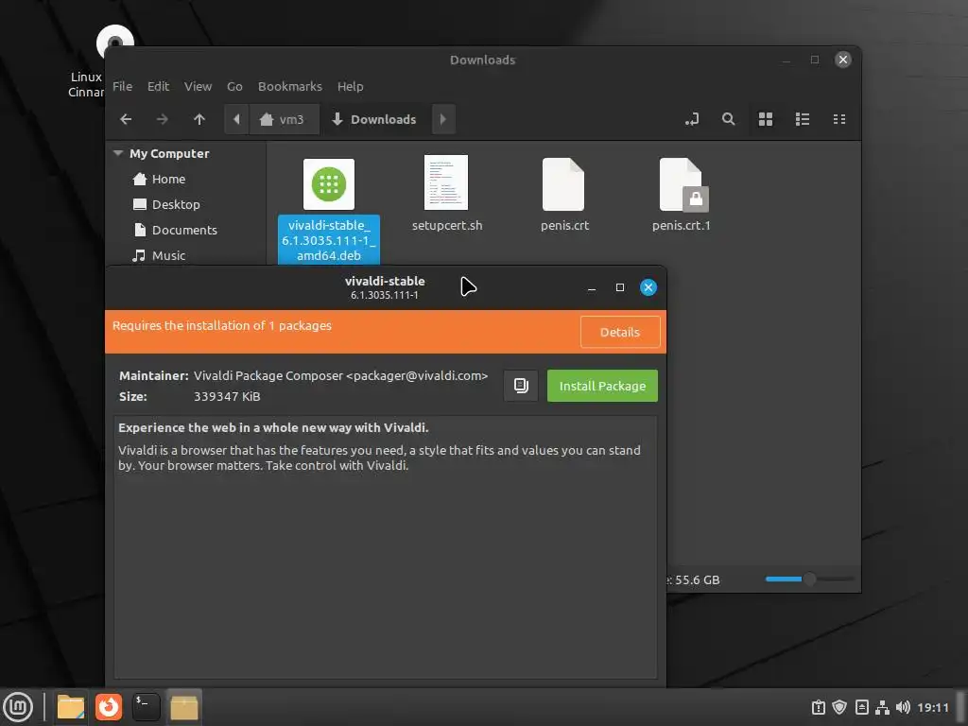Click Details on the orange banner
The image size is (968, 726).
click(x=620, y=332)
